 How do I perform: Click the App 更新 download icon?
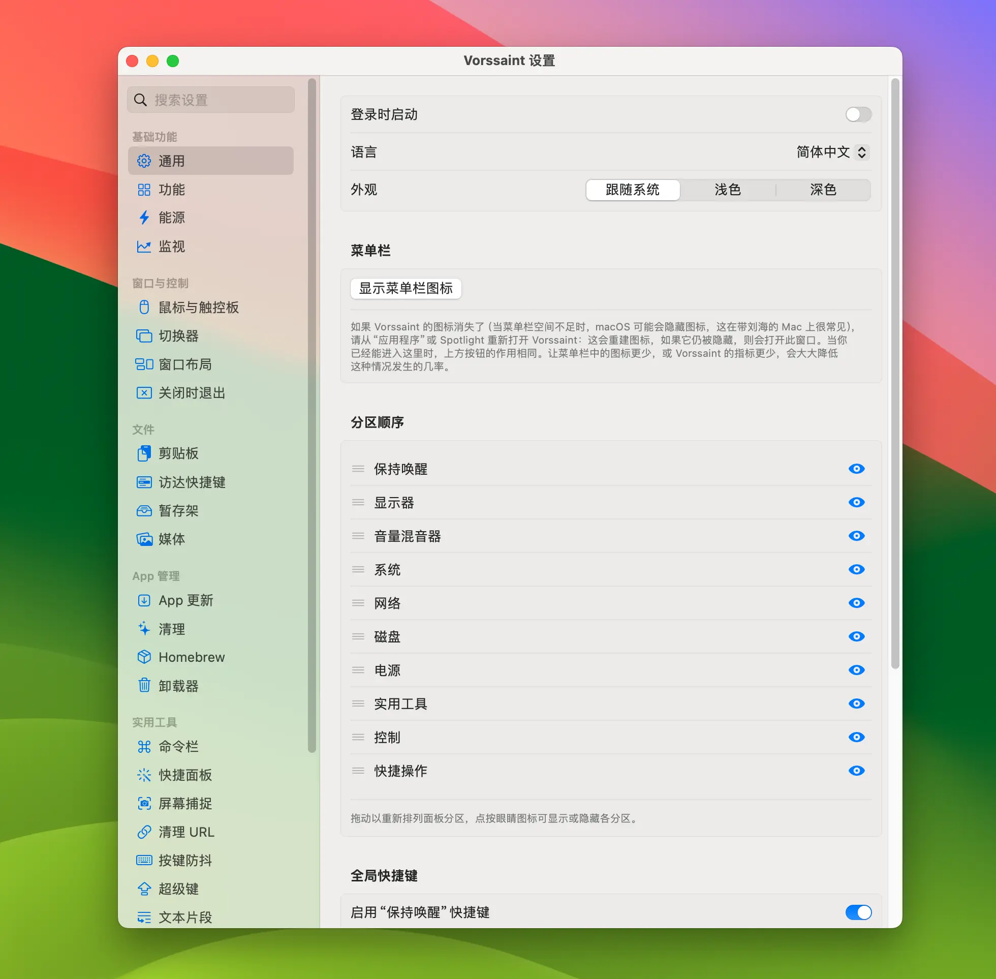coord(144,600)
